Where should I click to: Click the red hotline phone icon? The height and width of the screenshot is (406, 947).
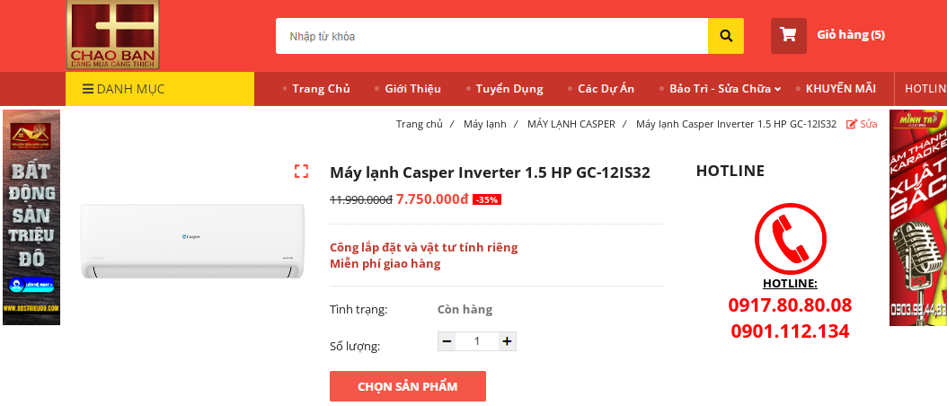coord(790,239)
